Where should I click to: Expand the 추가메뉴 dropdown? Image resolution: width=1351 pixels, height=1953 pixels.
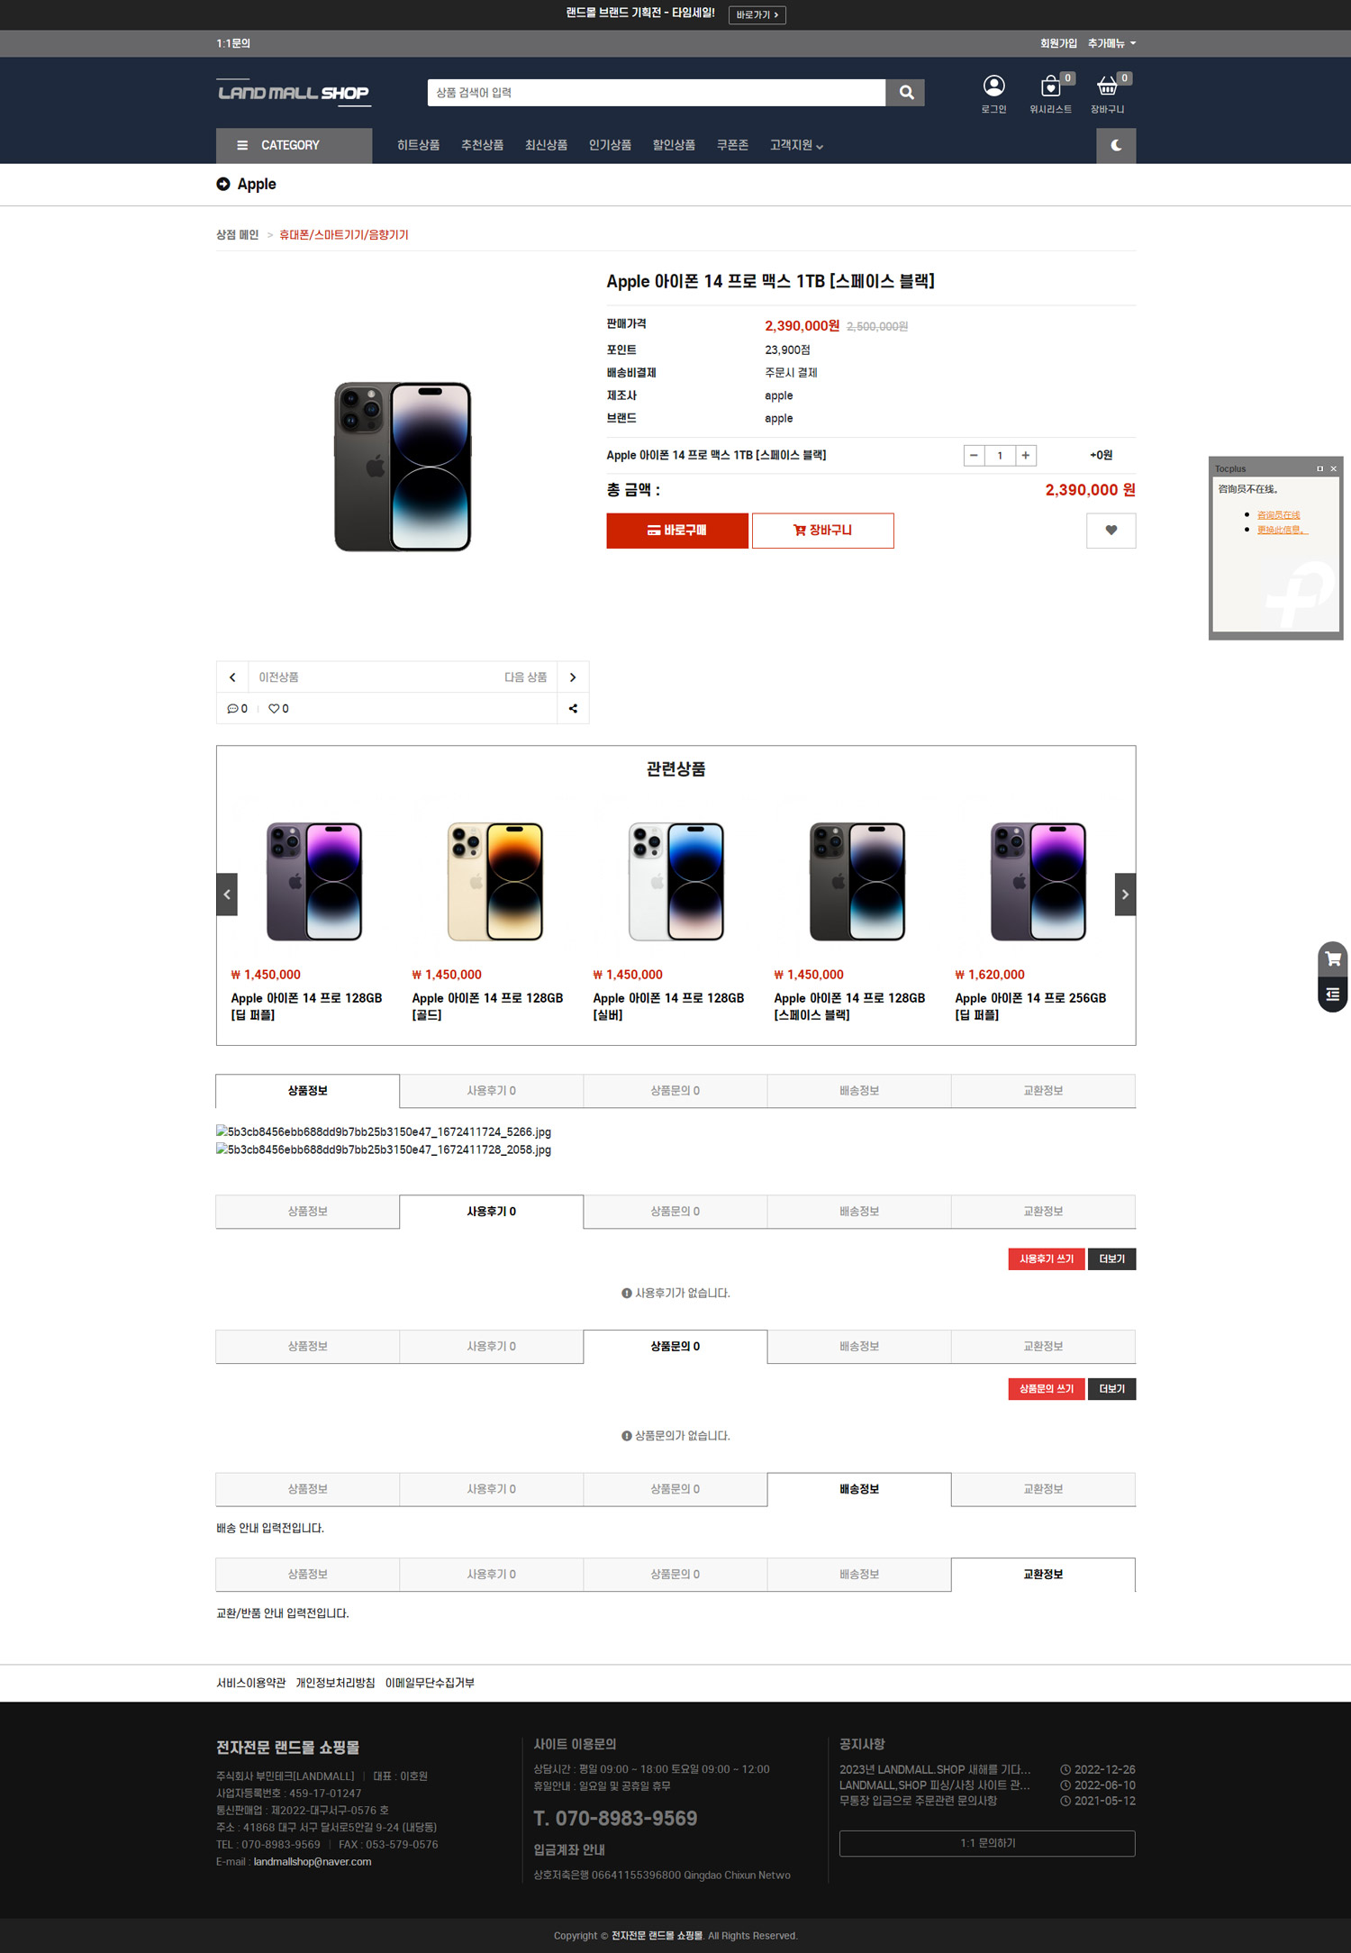1111,43
